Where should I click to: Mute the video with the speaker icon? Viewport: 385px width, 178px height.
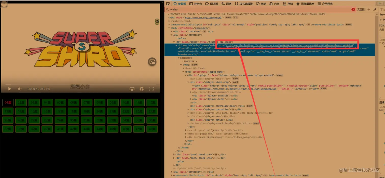pyautogui.click(x=20, y=89)
